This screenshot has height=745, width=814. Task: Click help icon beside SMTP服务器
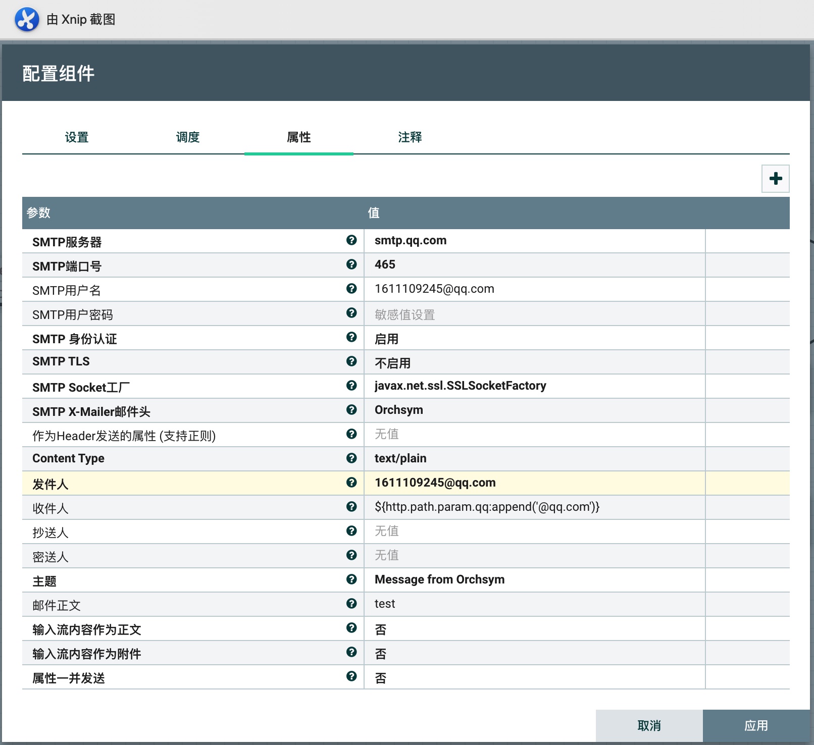pos(351,240)
